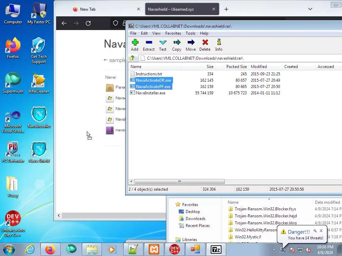Image resolution: width=342 pixels, height=256 pixels.
Task: Open the Computer desktop icon
Action: pos(13,14)
